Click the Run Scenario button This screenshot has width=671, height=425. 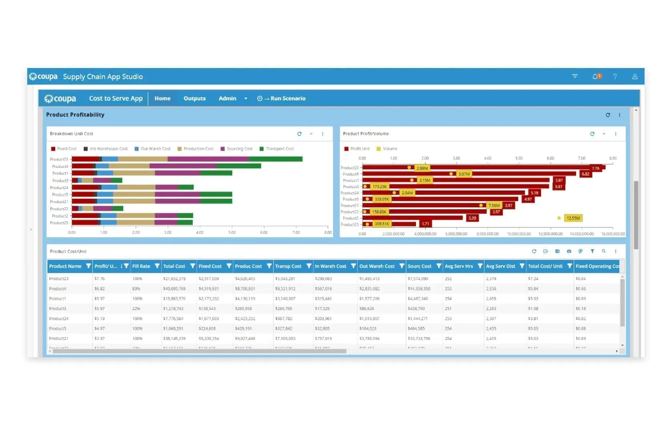(281, 98)
